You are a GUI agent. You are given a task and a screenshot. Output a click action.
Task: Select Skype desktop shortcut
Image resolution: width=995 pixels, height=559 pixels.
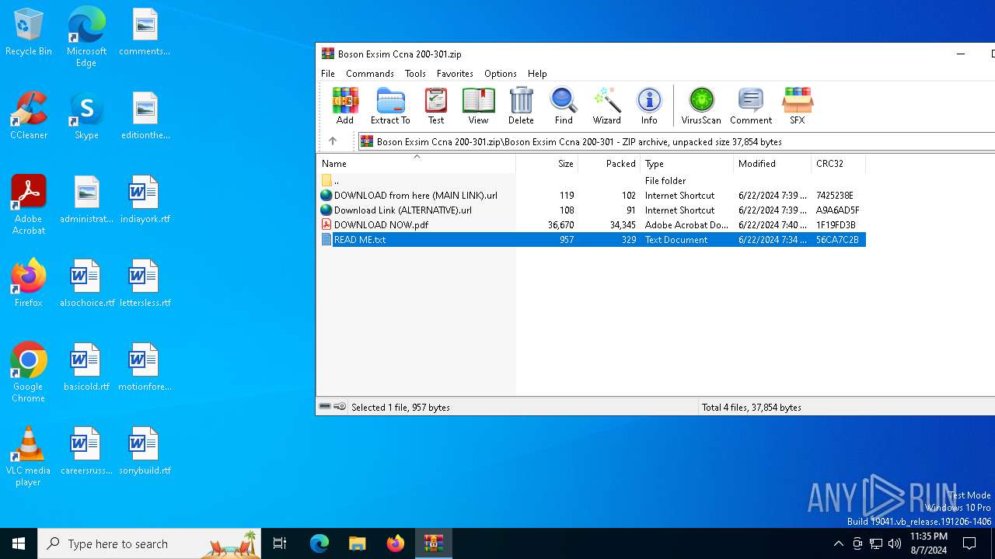pyautogui.click(x=86, y=116)
